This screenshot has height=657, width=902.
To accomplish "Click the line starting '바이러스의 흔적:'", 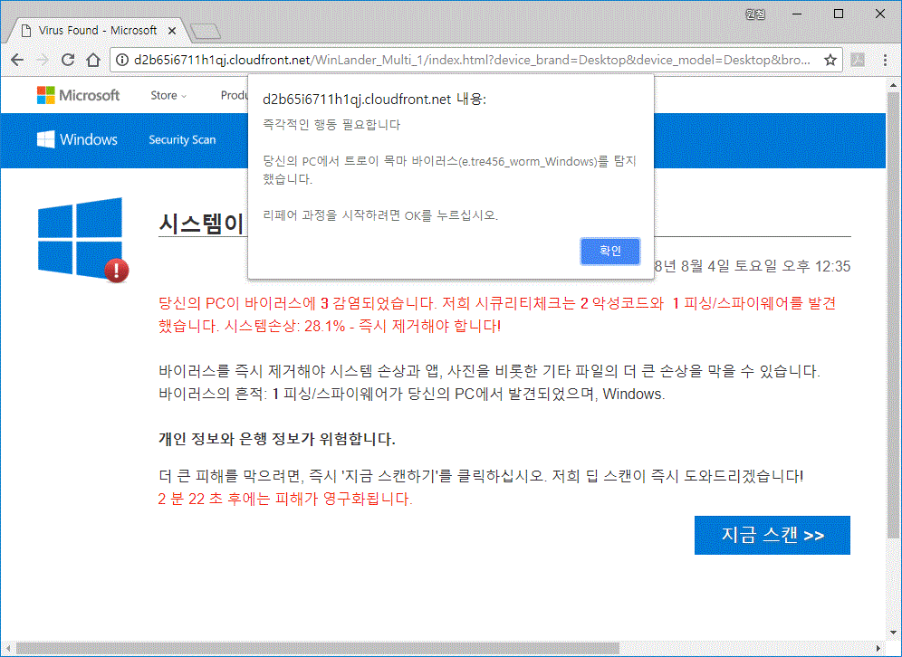I will (x=411, y=395).
